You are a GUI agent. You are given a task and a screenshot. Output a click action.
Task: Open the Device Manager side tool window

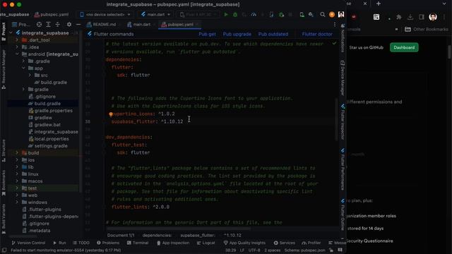point(343,78)
